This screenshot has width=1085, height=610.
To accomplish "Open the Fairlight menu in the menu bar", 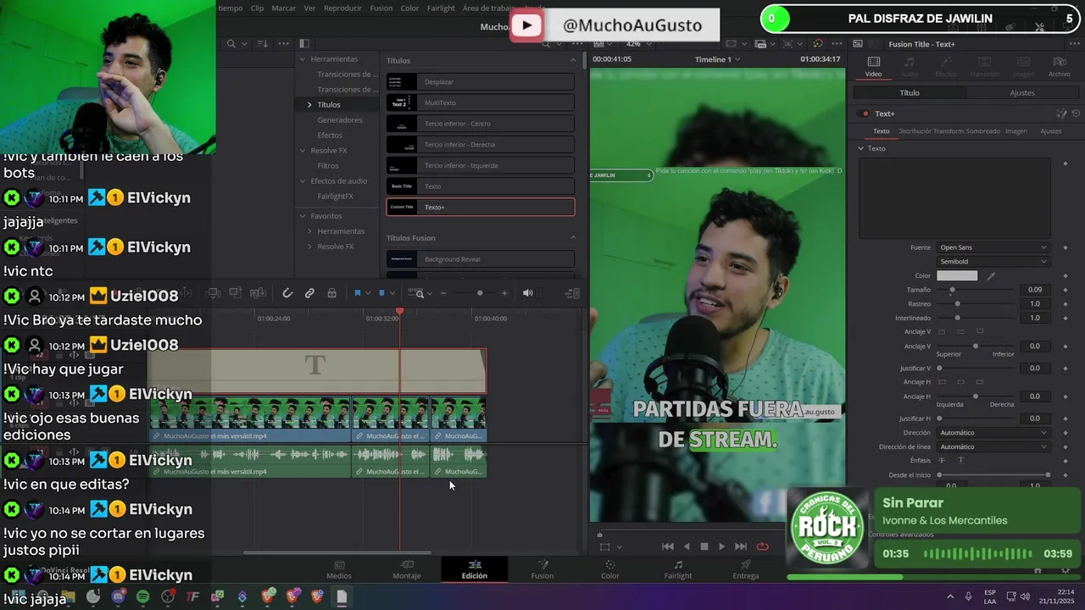I will pos(441,8).
